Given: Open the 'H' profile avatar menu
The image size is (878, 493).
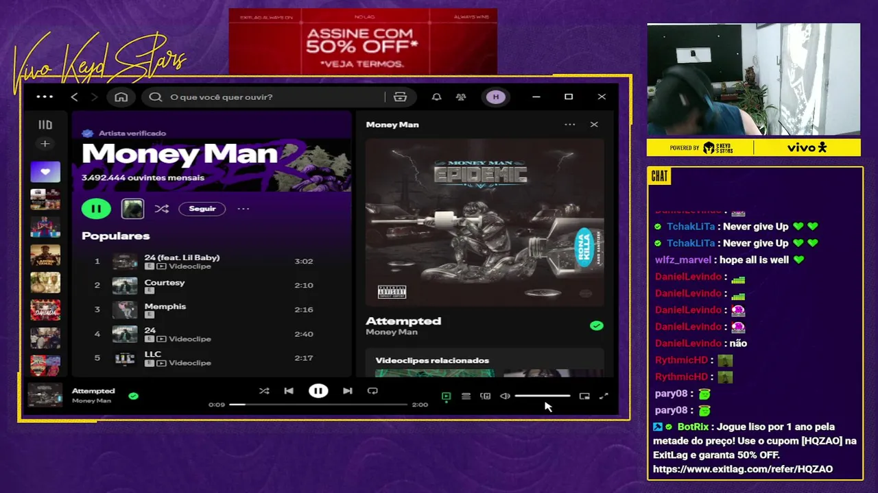Looking at the screenshot, I should click(496, 97).
